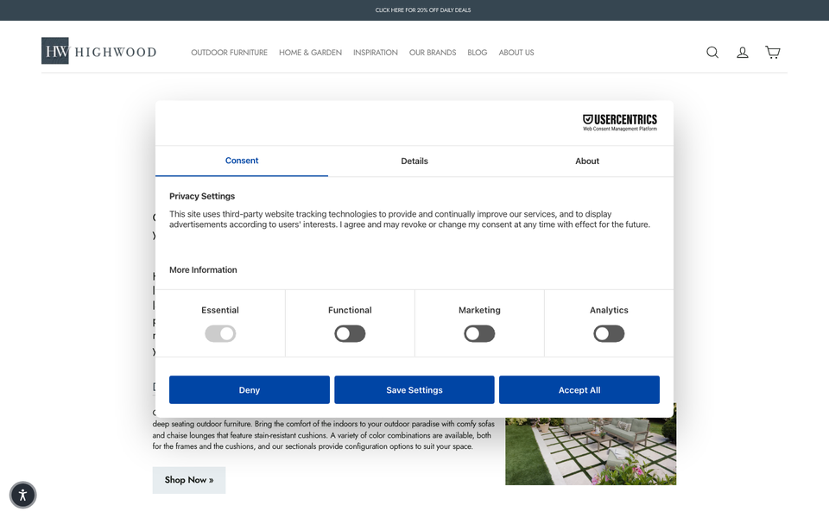The image size is (829, 518).
Task: Open Outdoor Furniture menu
Action: click(229, 53)
